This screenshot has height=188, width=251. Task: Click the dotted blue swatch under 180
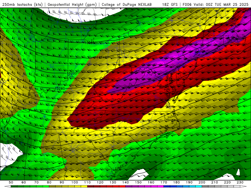tap(173, 186)
